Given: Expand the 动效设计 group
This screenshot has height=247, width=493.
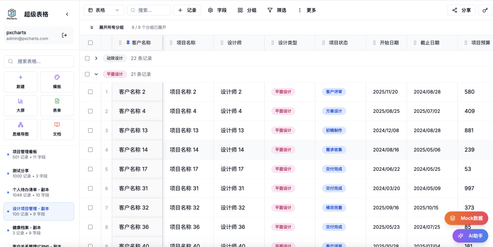Looking at the screenshot, I should point(96,58).
